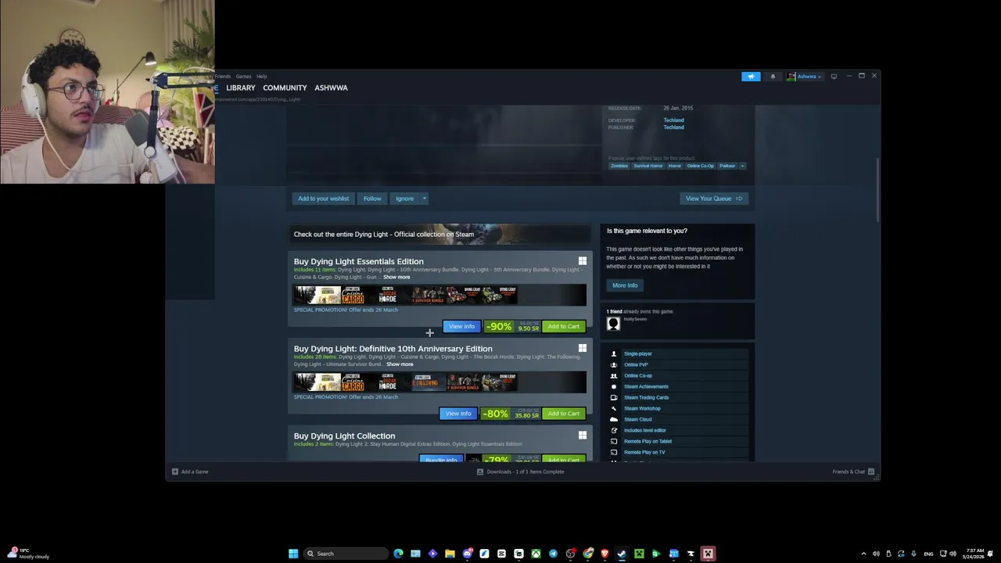
Task: Select the Parkour tag
Action: pyautogui.click(x=727, y=166)
